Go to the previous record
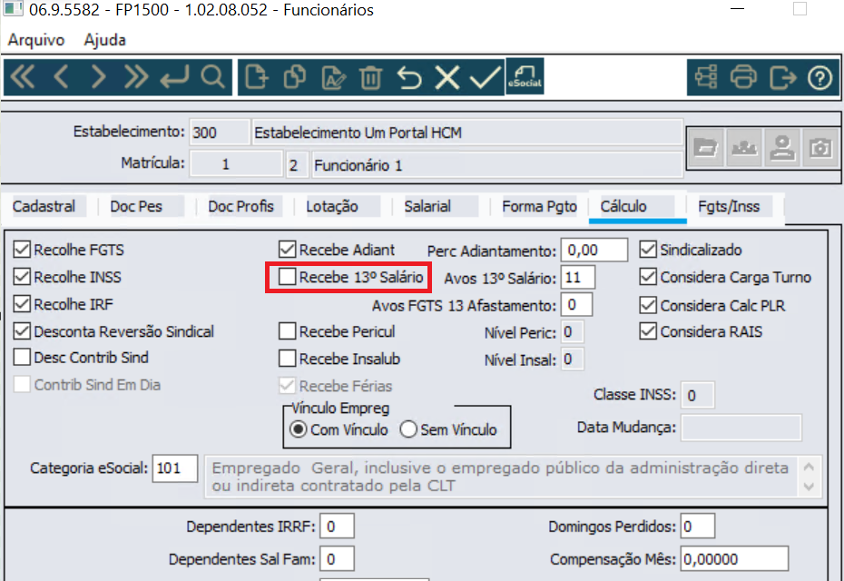Image resolution: width=844 pixels, height=581 pixels. [x=61, y=77]
